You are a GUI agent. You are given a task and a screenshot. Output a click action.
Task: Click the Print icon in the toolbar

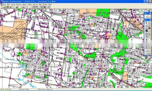click(17, 7)
